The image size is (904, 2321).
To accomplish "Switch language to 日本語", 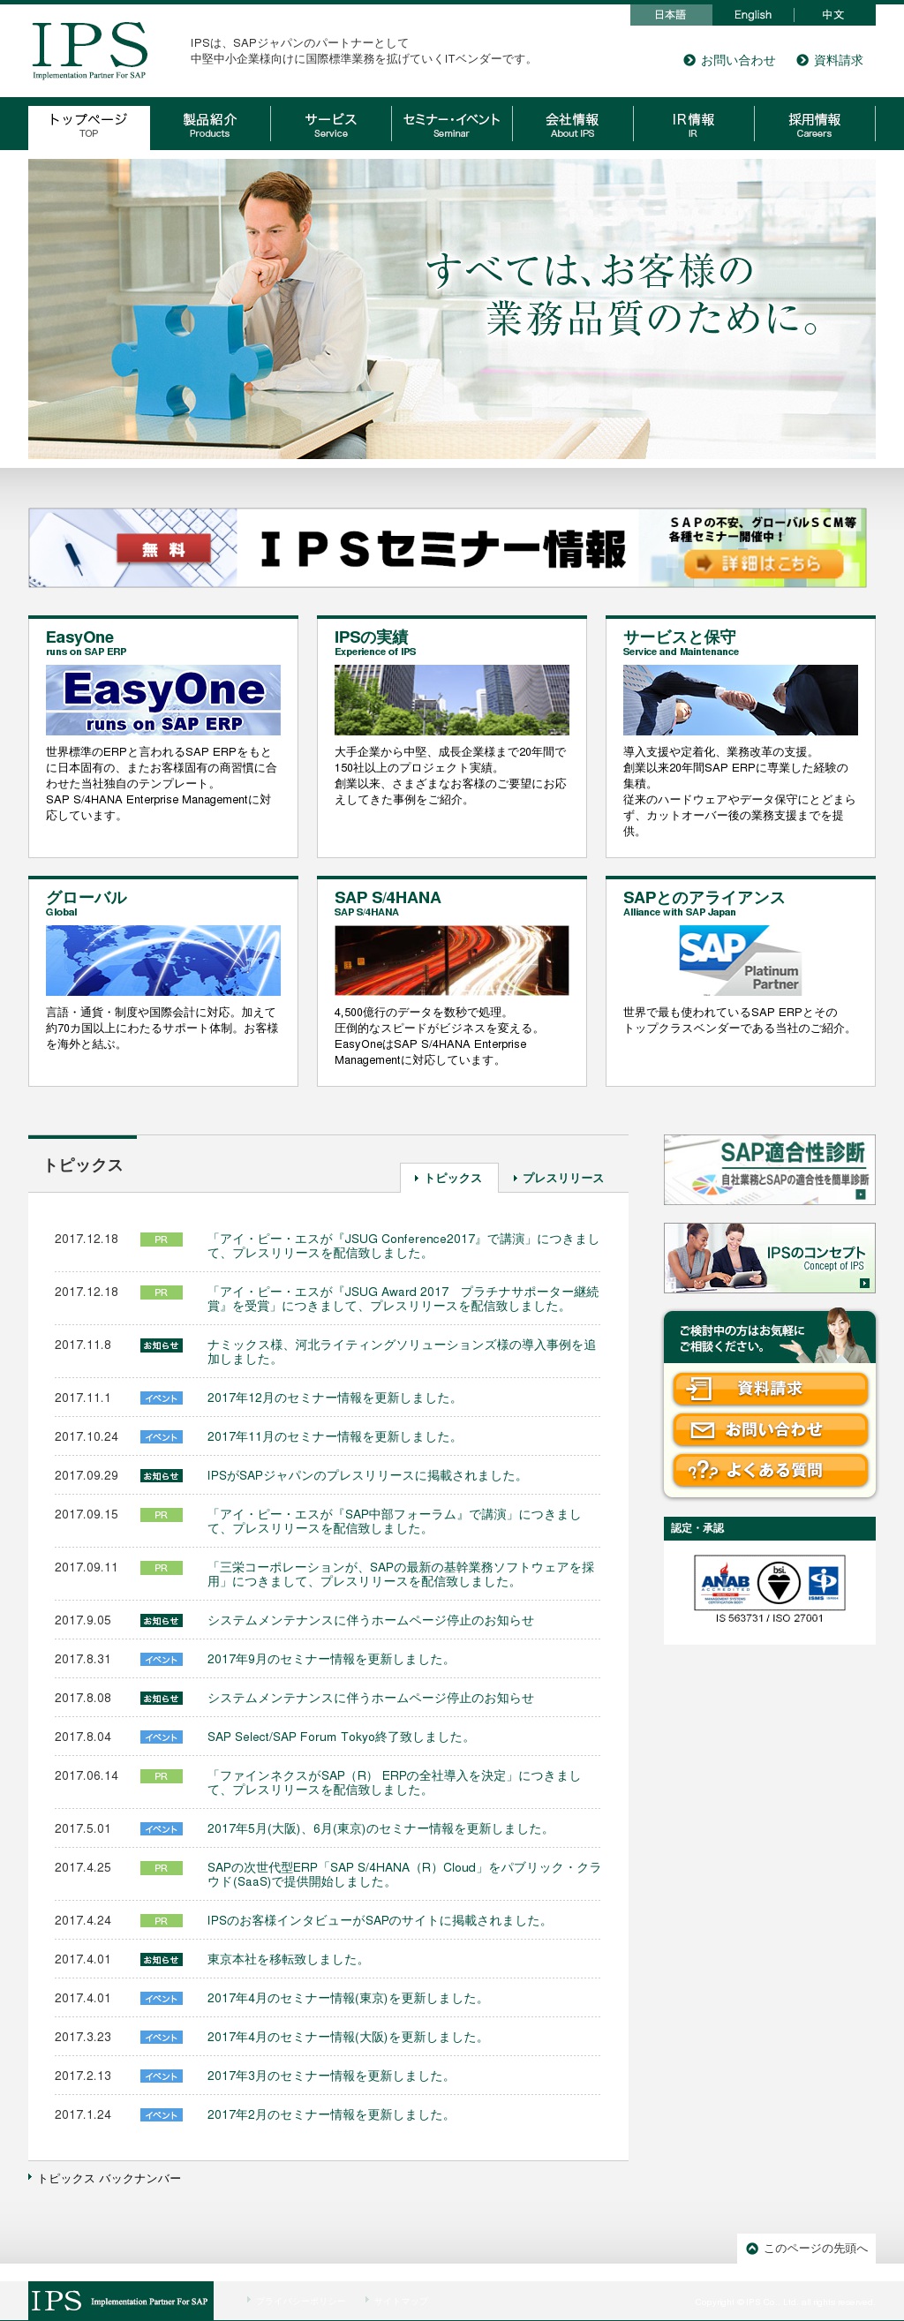I will tap(671, 14).
